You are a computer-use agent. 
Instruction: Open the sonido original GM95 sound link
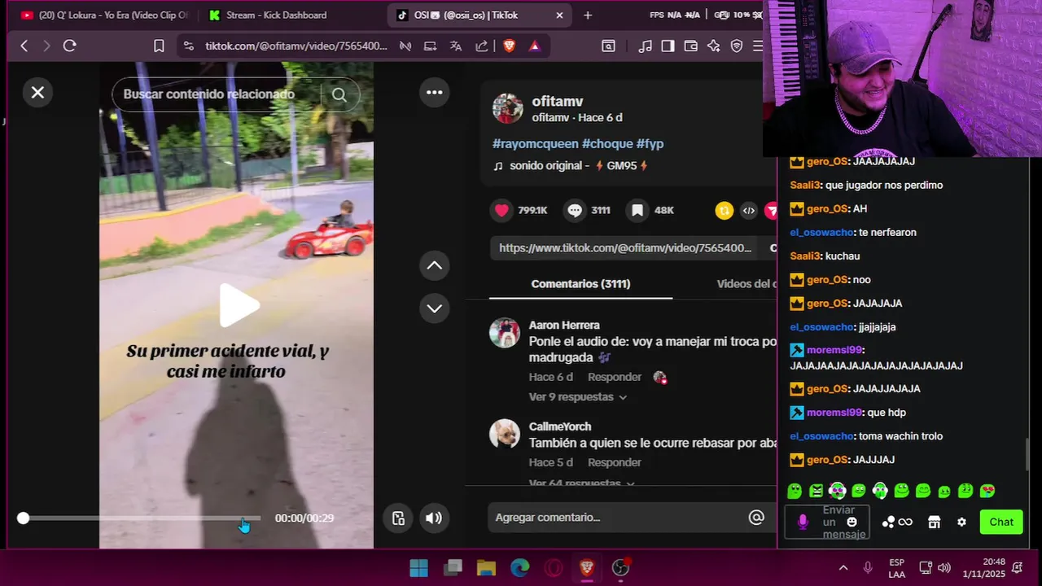pyautogui.click(x=571, y=165)
